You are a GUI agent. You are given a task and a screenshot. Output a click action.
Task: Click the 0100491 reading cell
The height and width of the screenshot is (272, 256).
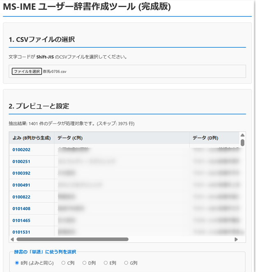(32, 185)
